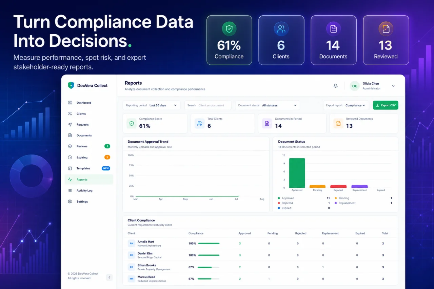Click the Reviews shield icon in sidebar
This screenshot has width=434, height=289.
click(x=70, y=146)
